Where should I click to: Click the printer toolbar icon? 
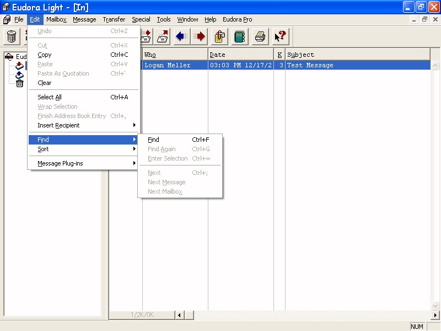pyautogui.click(x=260, y=36)
